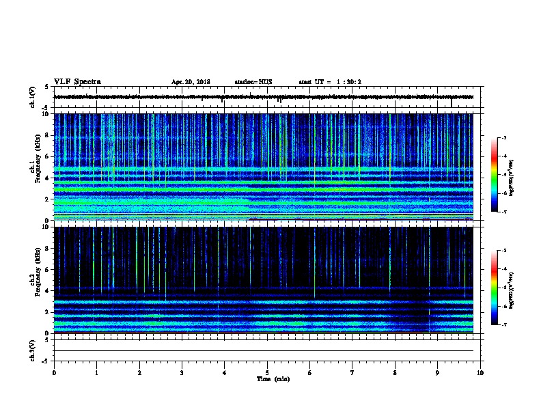Viewport: 541px width, 418px height.
Task: Click the ch.2 colorbar log(PSD) label
Action: [512, 290]
